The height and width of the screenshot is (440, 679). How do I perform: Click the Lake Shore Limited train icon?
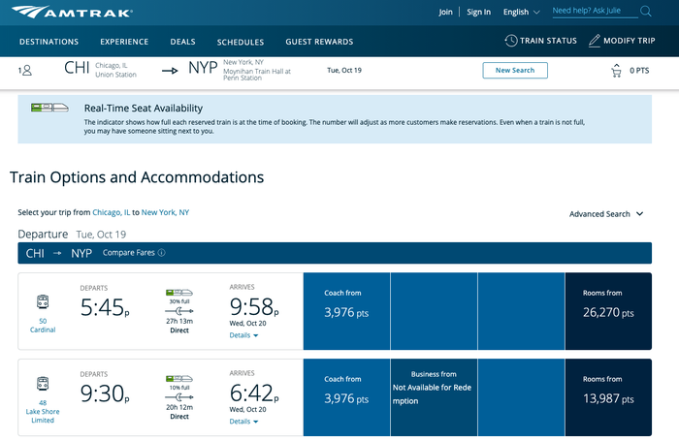(43, 384)
